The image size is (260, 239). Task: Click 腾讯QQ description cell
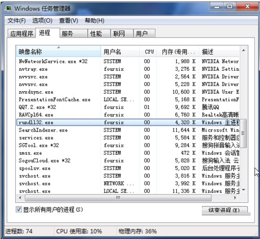(x=210, y=107)
